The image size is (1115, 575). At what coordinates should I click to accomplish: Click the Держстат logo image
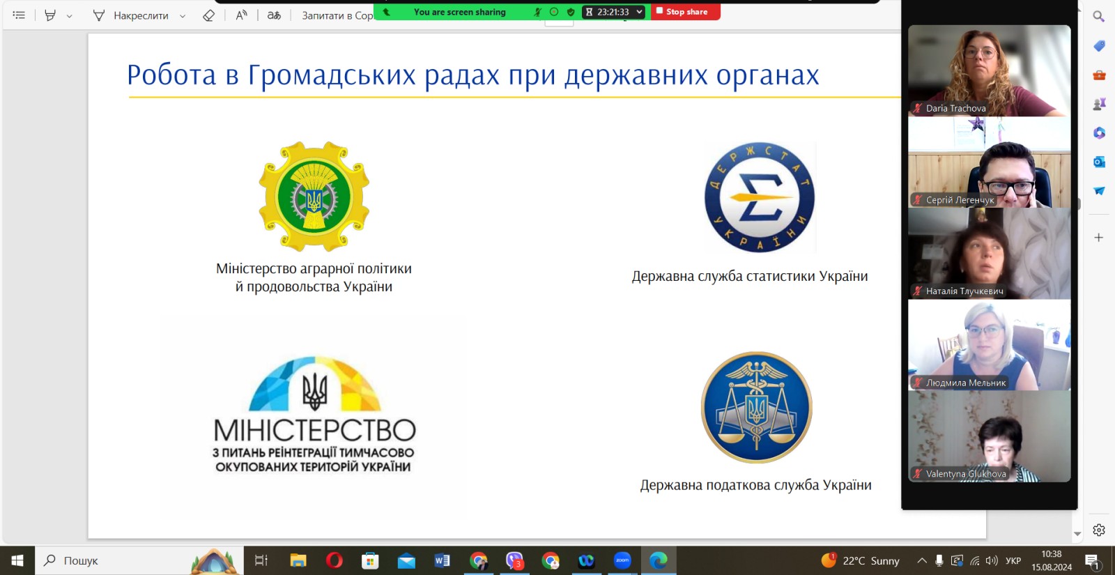[x=760, y=197]
